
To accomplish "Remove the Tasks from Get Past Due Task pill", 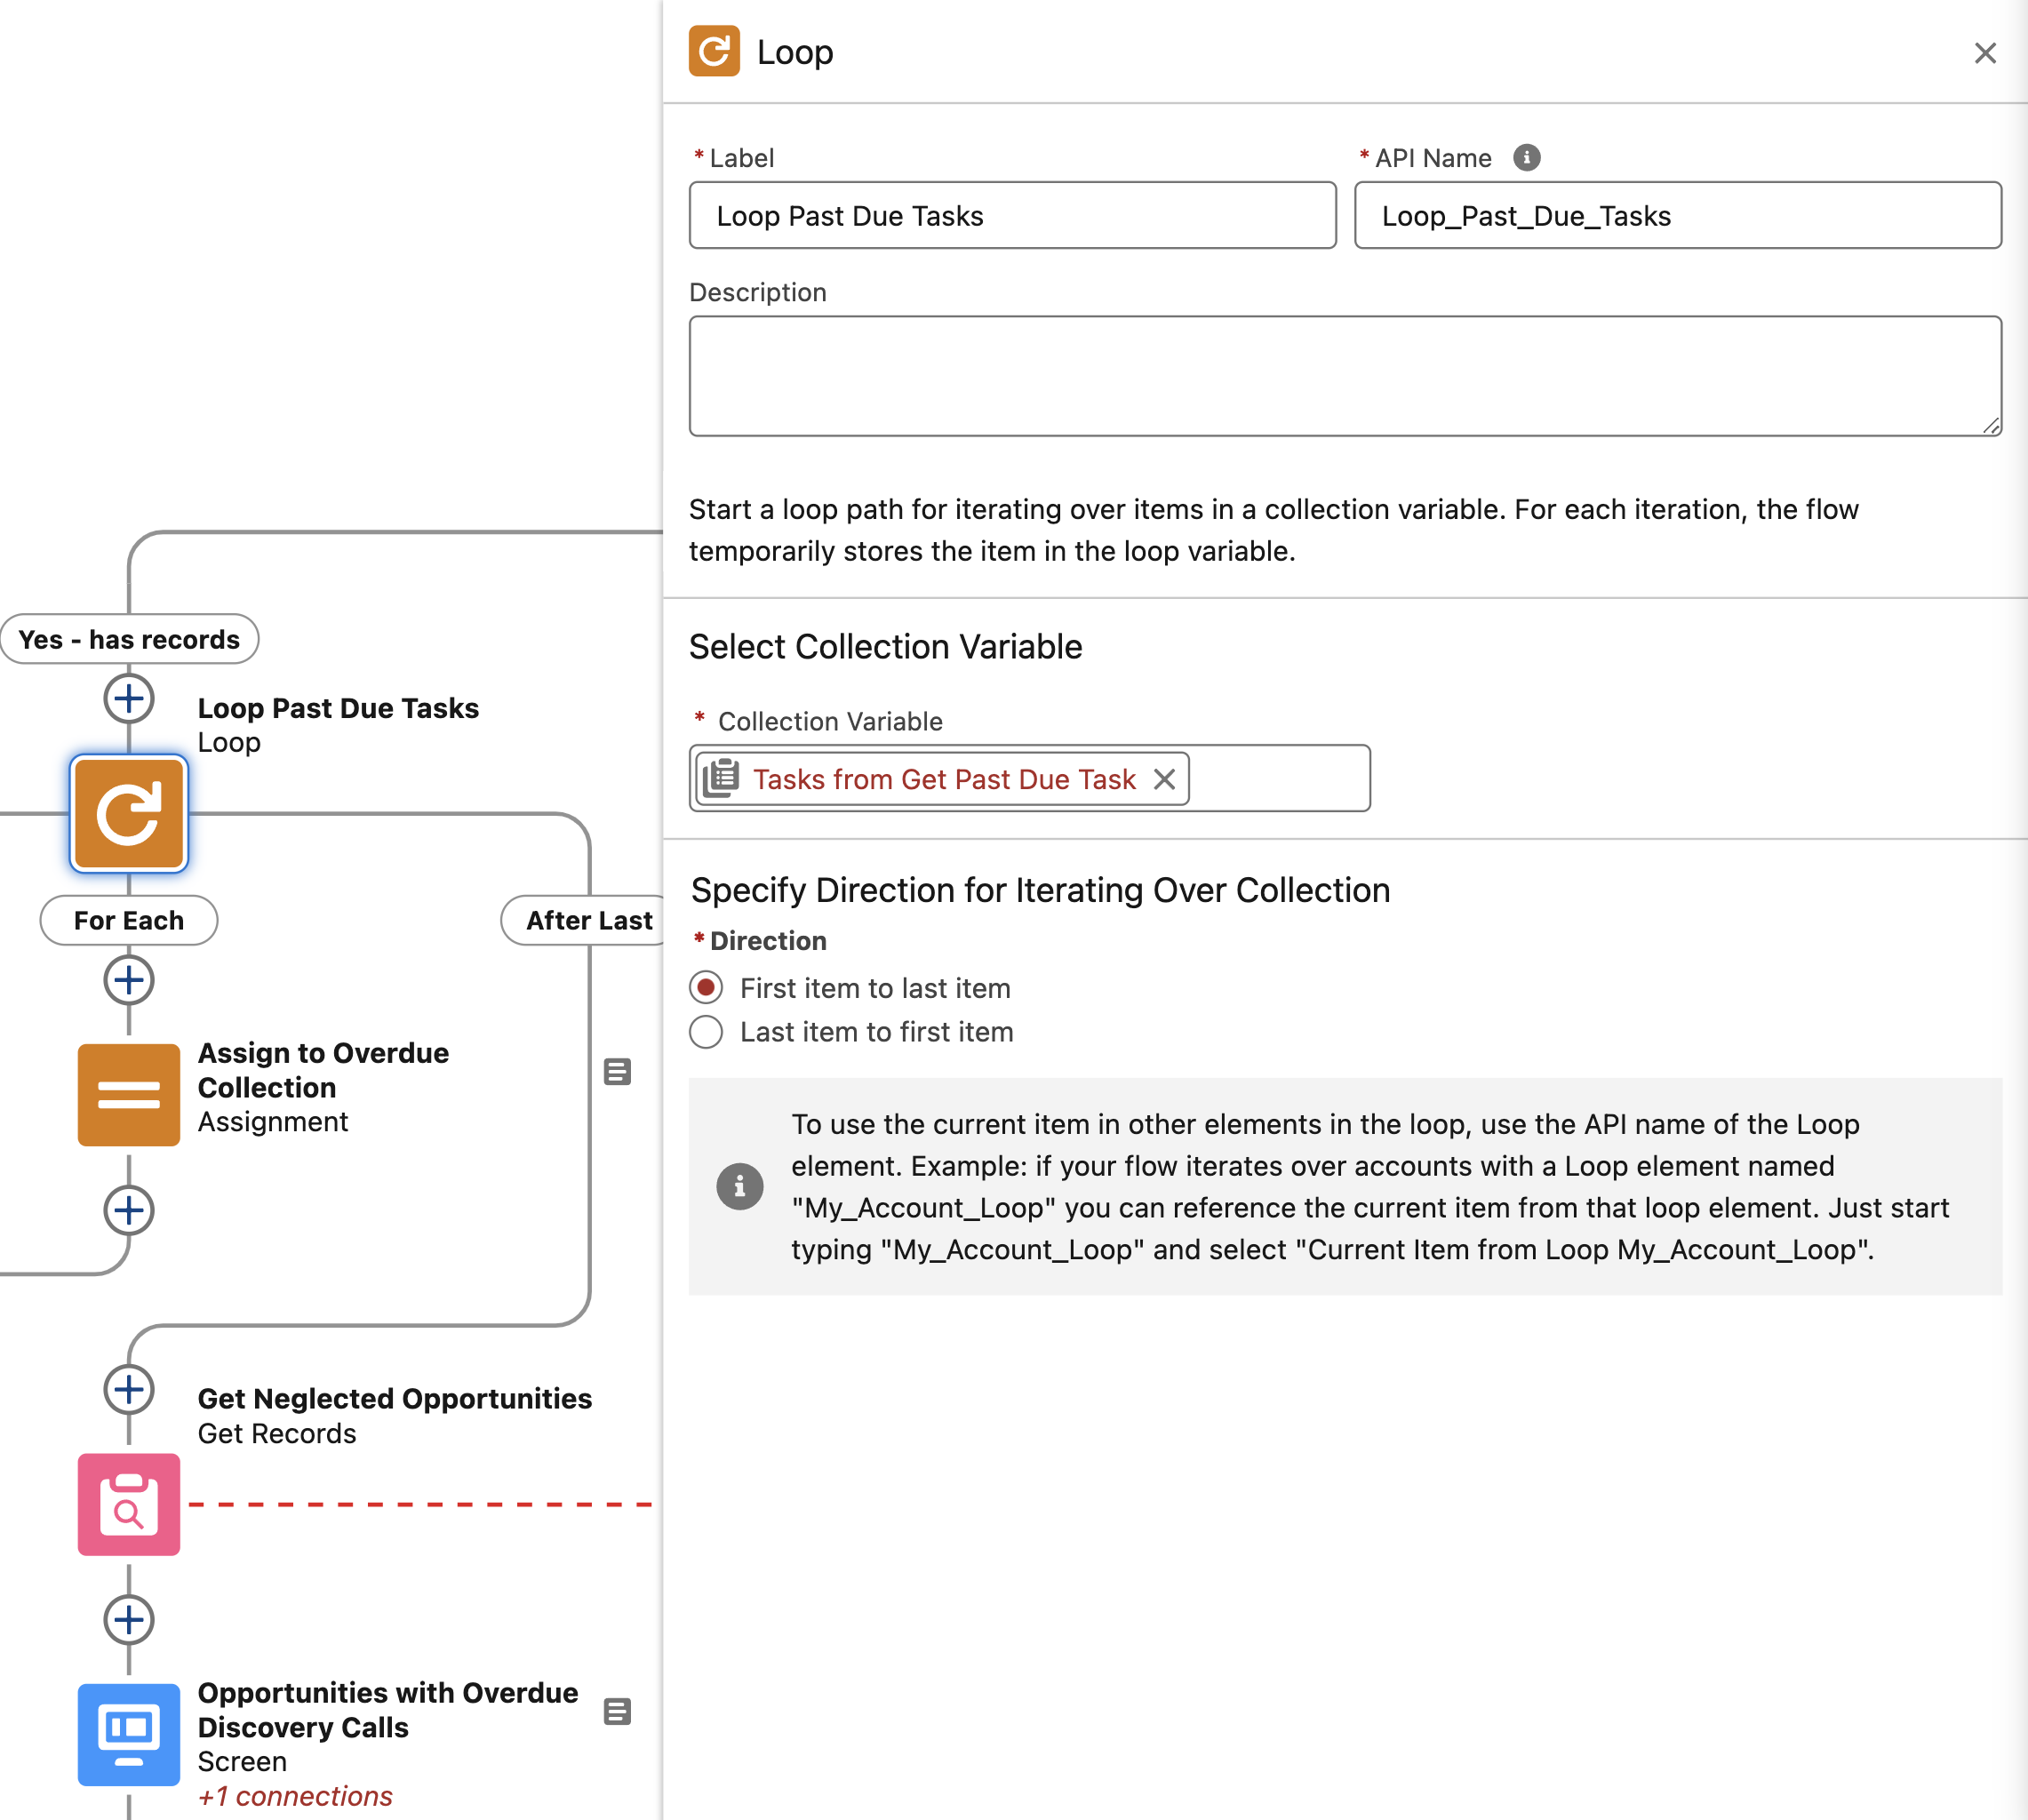I will [x=1164, y=779].
